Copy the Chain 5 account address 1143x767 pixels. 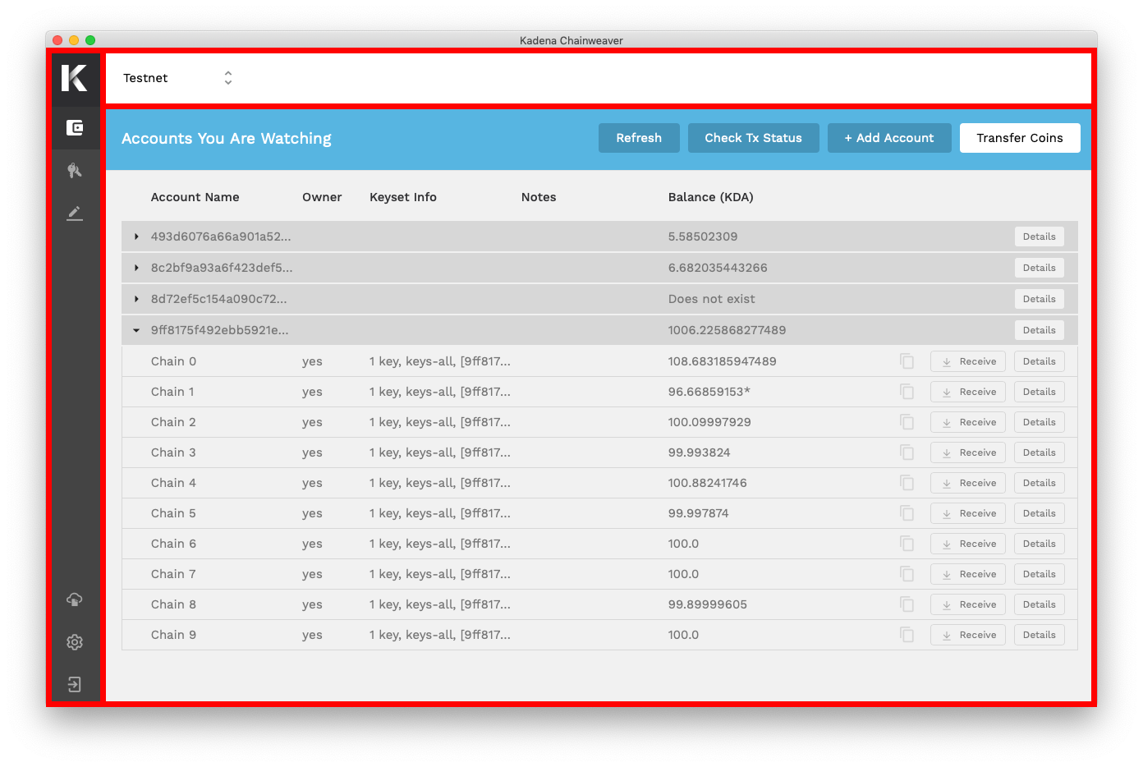point(907,513)
